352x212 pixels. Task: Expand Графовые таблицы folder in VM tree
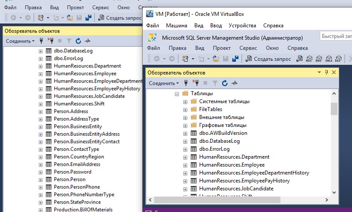[x=185, y=126]
